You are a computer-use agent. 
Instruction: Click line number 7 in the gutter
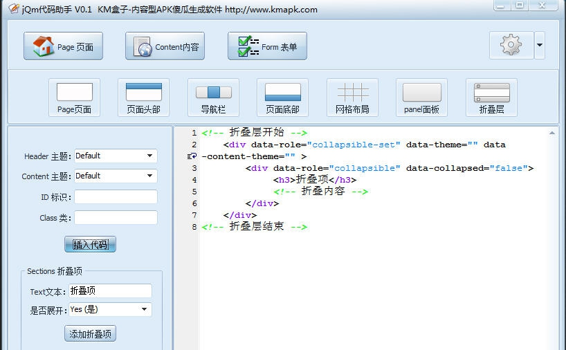click(194, 215)
